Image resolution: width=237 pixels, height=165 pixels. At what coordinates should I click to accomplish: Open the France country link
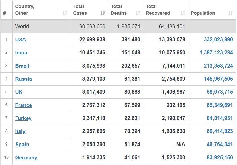coord(23,105)
